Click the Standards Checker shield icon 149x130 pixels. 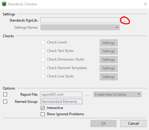tap(4, 4)
